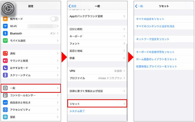The height and width of the screenshot is (122, 195).
Task: Open 辞書 row chevron
Action: 124,58
